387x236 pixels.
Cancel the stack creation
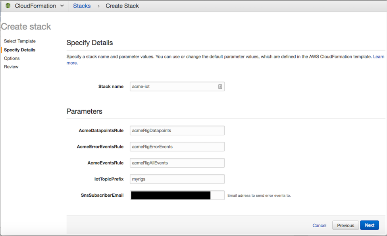coord(319,225)
